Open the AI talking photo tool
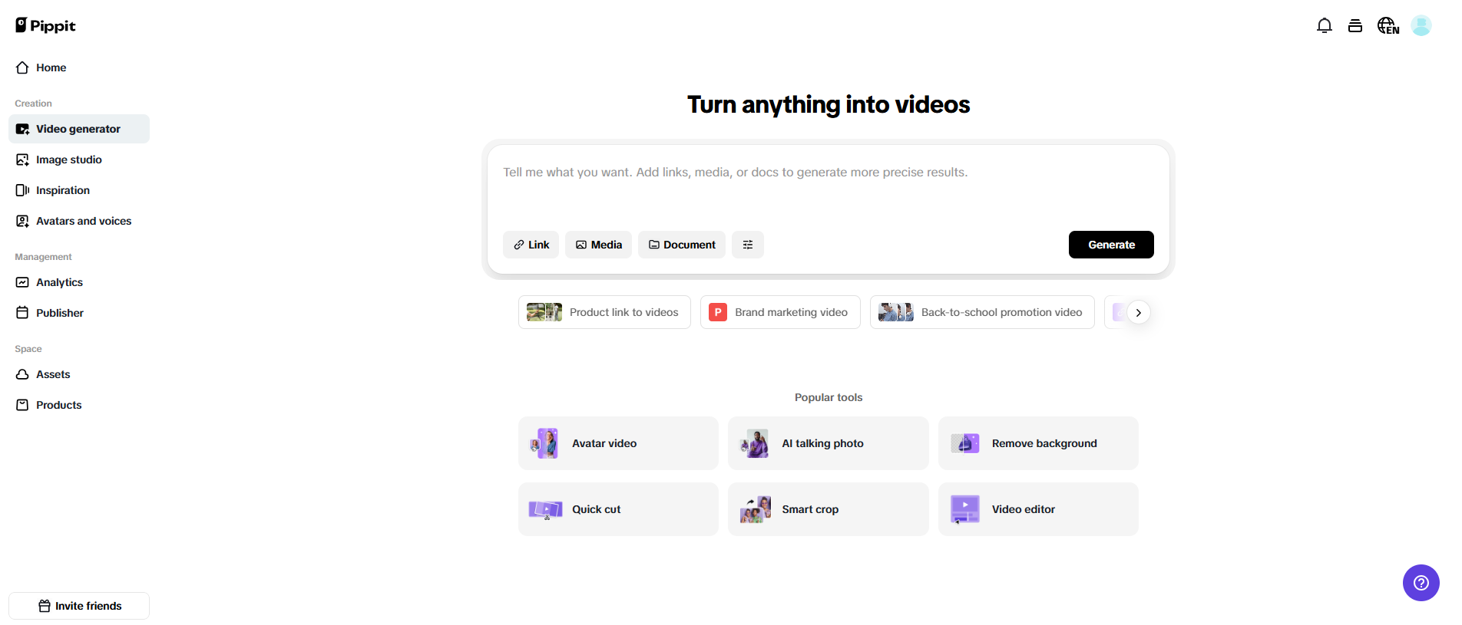Image resolution: width=1462 pixels, height=625 pixels. tap(828, 443)
